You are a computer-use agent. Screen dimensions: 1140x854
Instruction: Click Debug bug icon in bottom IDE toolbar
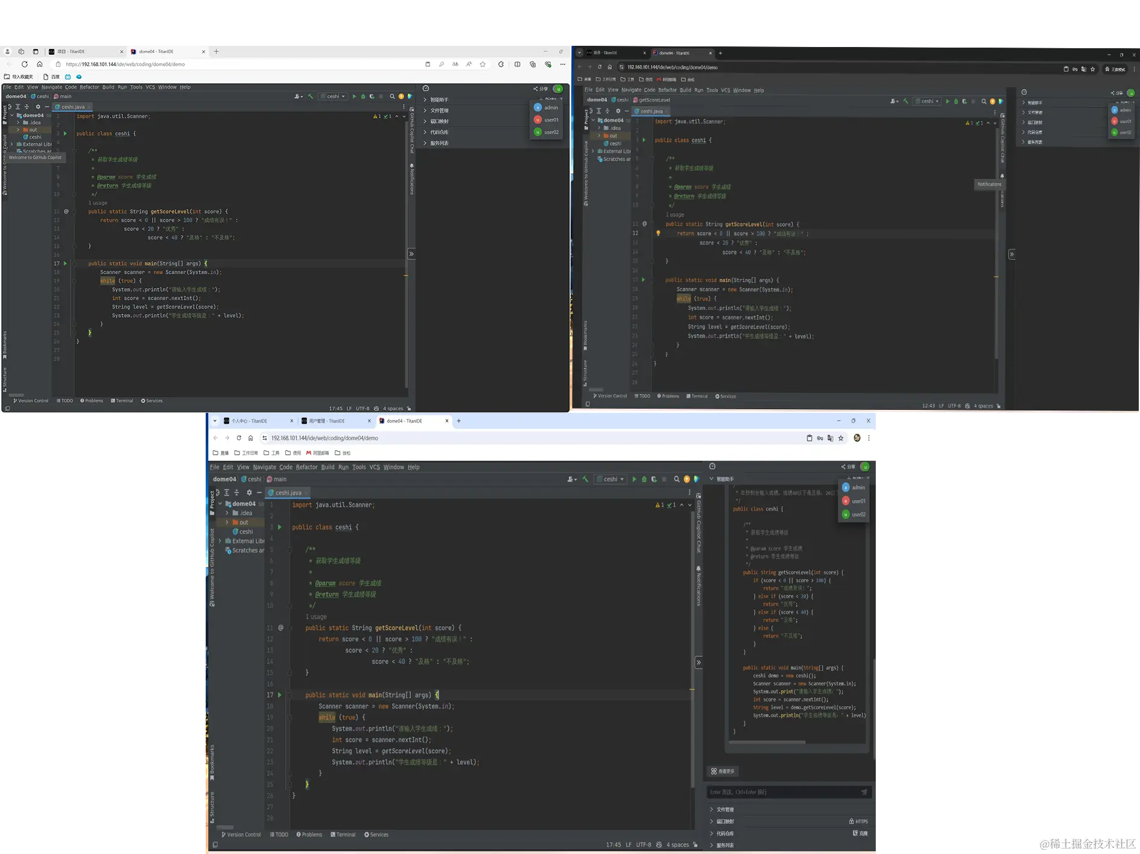click(644, 479)
